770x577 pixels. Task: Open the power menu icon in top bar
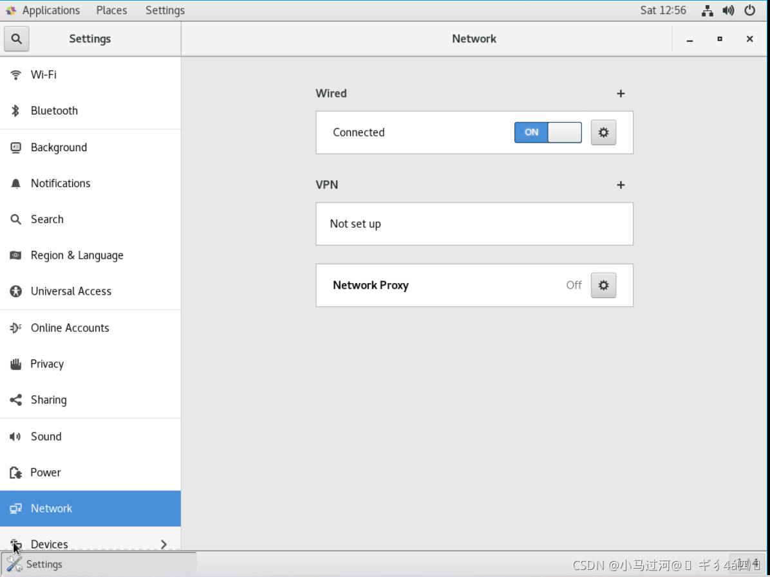pos(749,10)
